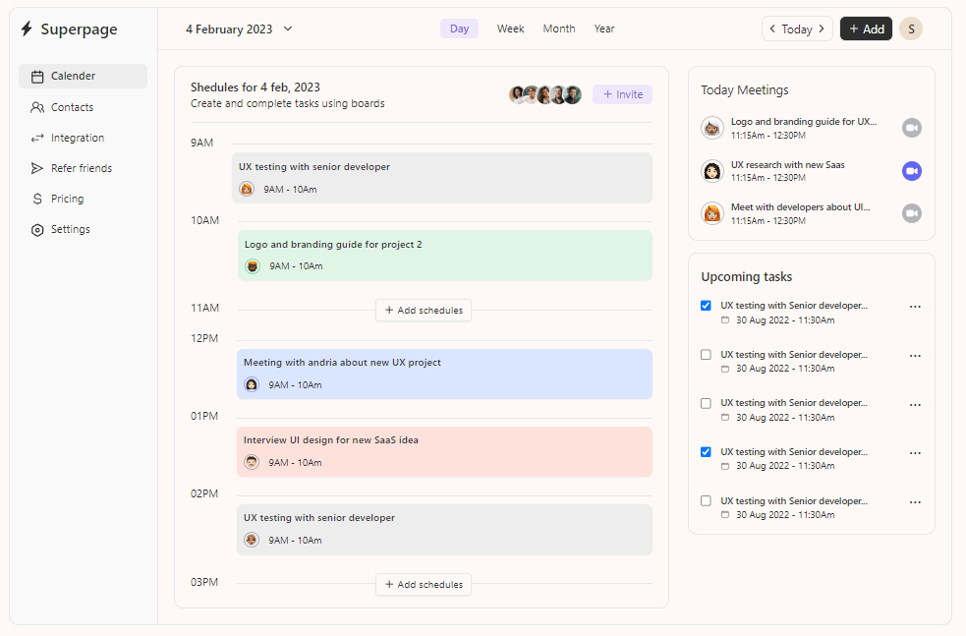Open Contacts via its people icon

tap(37, 107)
